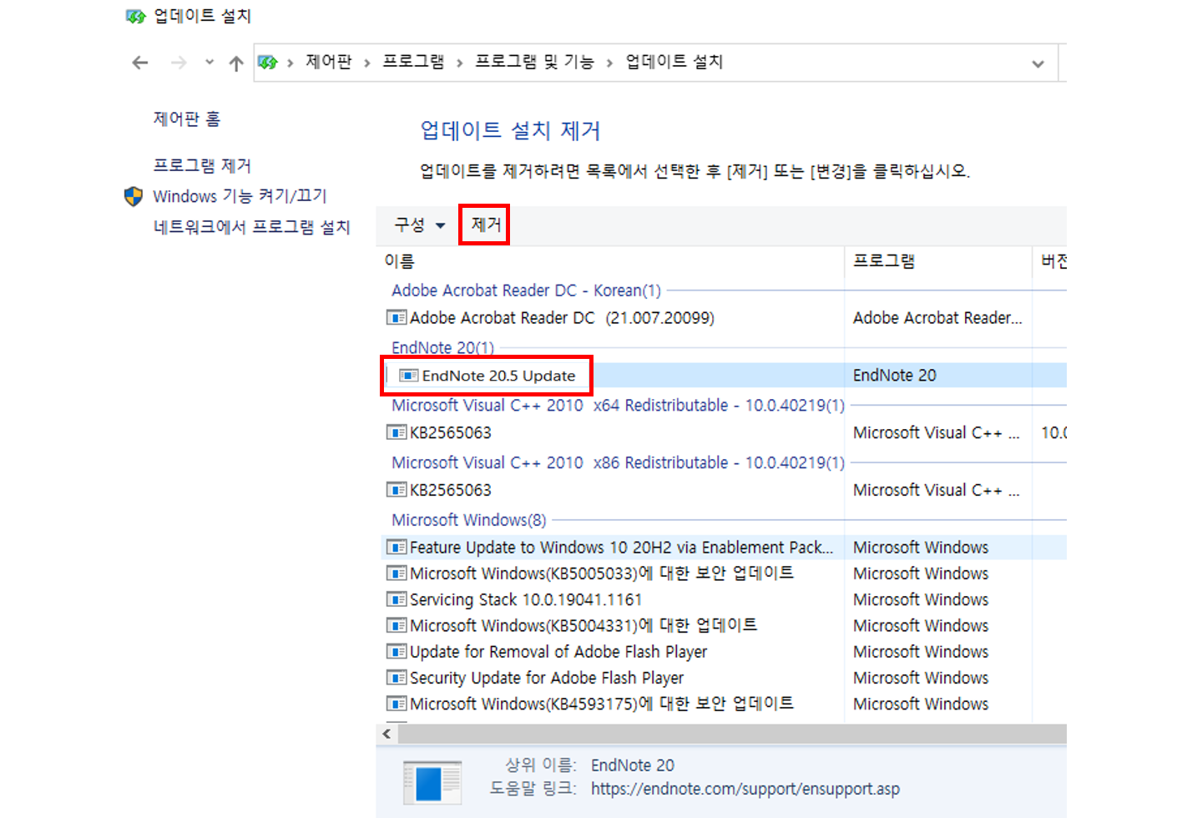Image resolution: width=1182 pixels, height=818 pixels.
Task: Click the address bar control panel icon
Action: point(268,63)
